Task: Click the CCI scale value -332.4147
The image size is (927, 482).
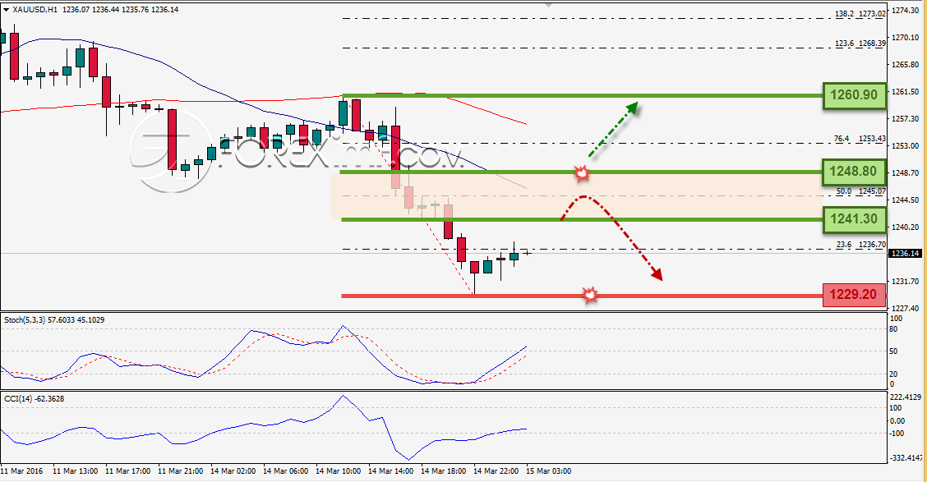Action: coord(906,458)
